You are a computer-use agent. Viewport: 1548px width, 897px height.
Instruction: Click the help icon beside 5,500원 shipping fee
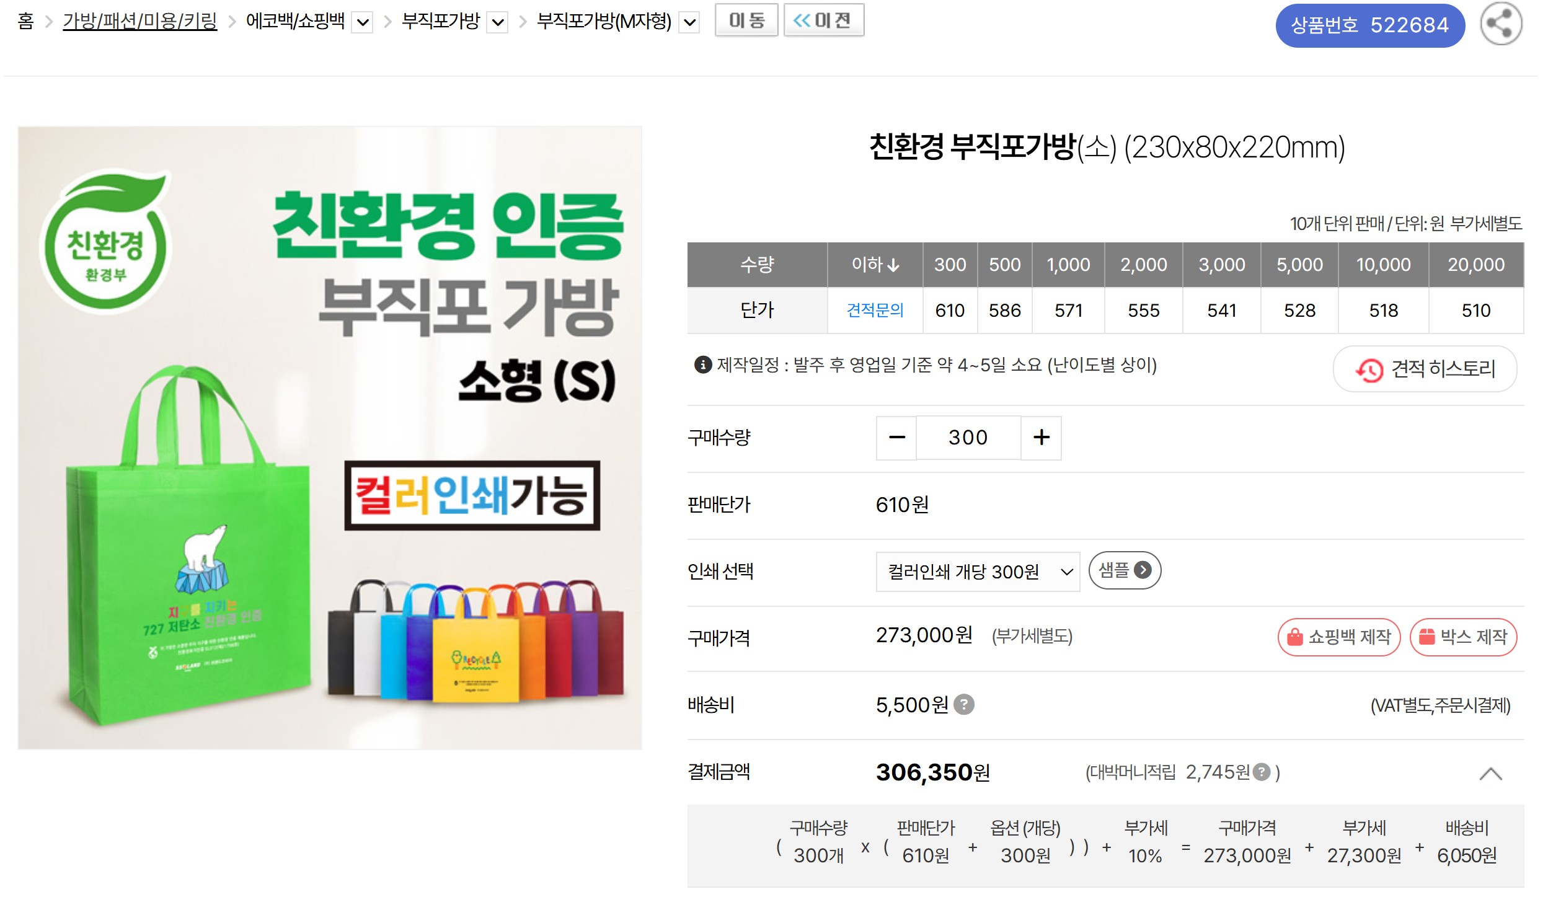[963, 705]
